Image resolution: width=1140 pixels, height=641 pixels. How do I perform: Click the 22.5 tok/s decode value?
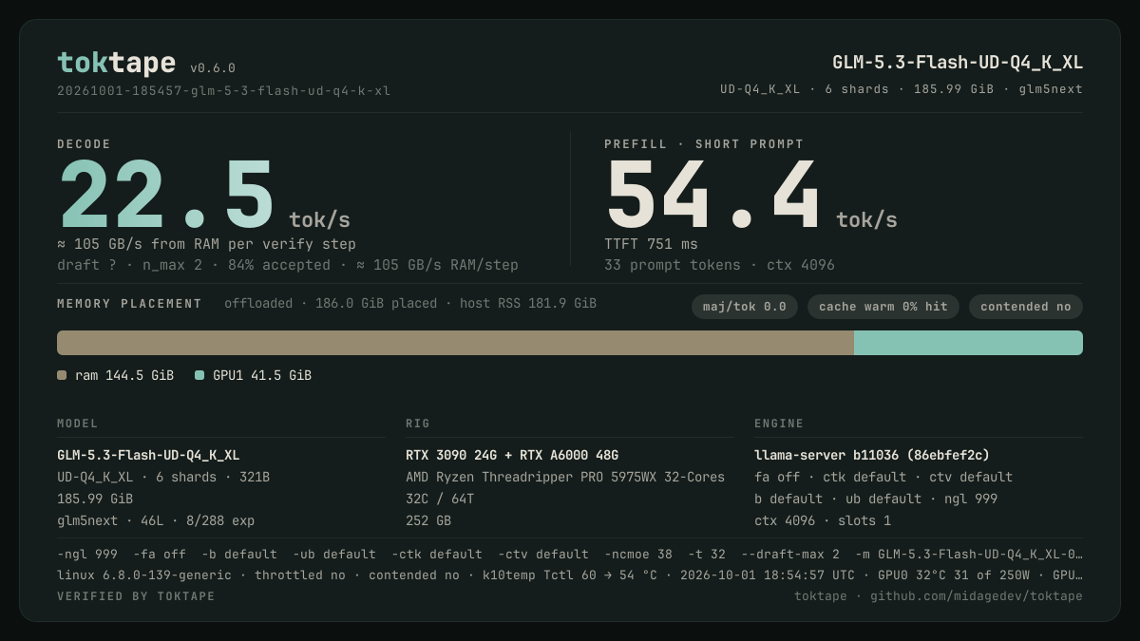click(203, 197)
